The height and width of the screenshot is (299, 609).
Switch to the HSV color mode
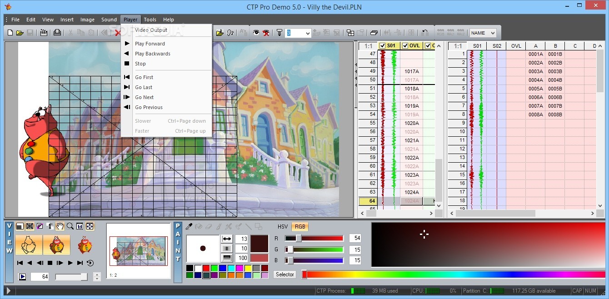pyautogui.click(x=283, y=226)
